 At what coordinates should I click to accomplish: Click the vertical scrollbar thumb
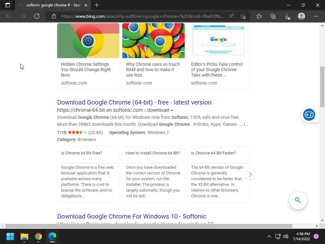point(322,86)
